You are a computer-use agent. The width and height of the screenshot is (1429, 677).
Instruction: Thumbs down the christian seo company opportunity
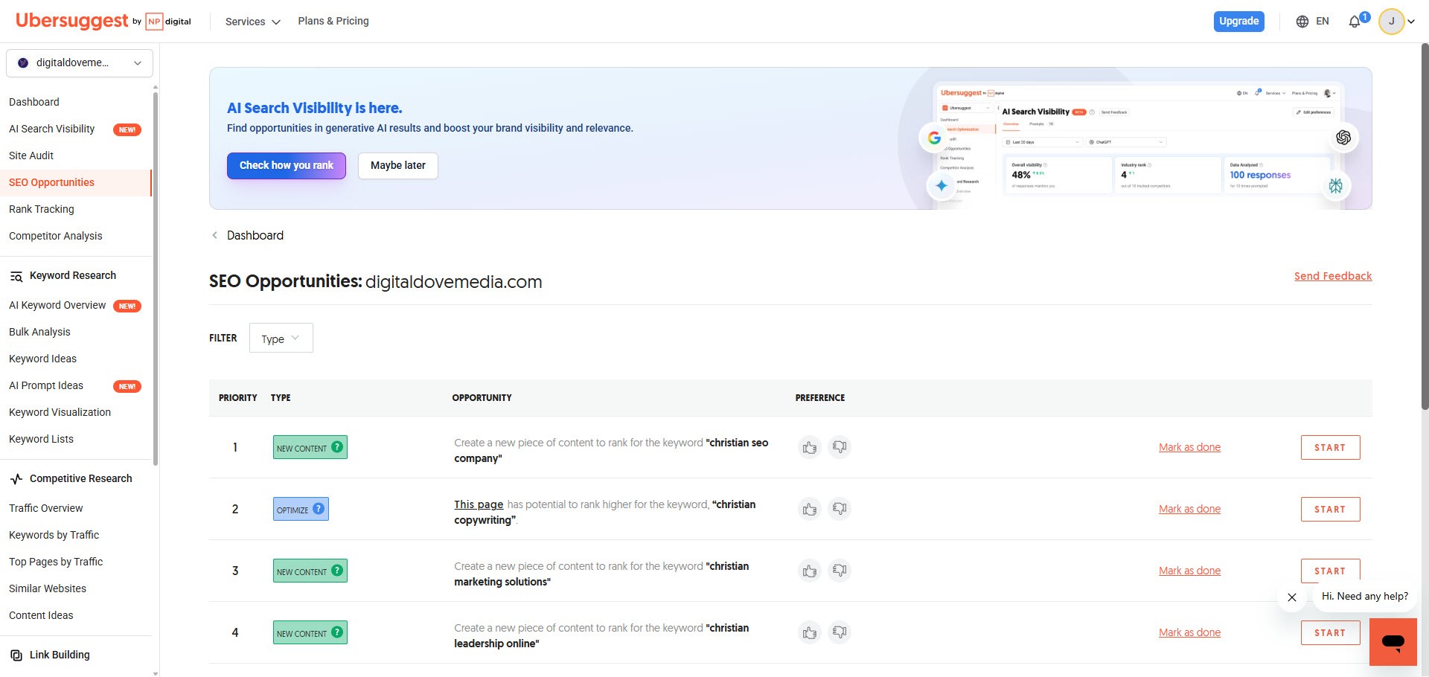pos(840,447)
